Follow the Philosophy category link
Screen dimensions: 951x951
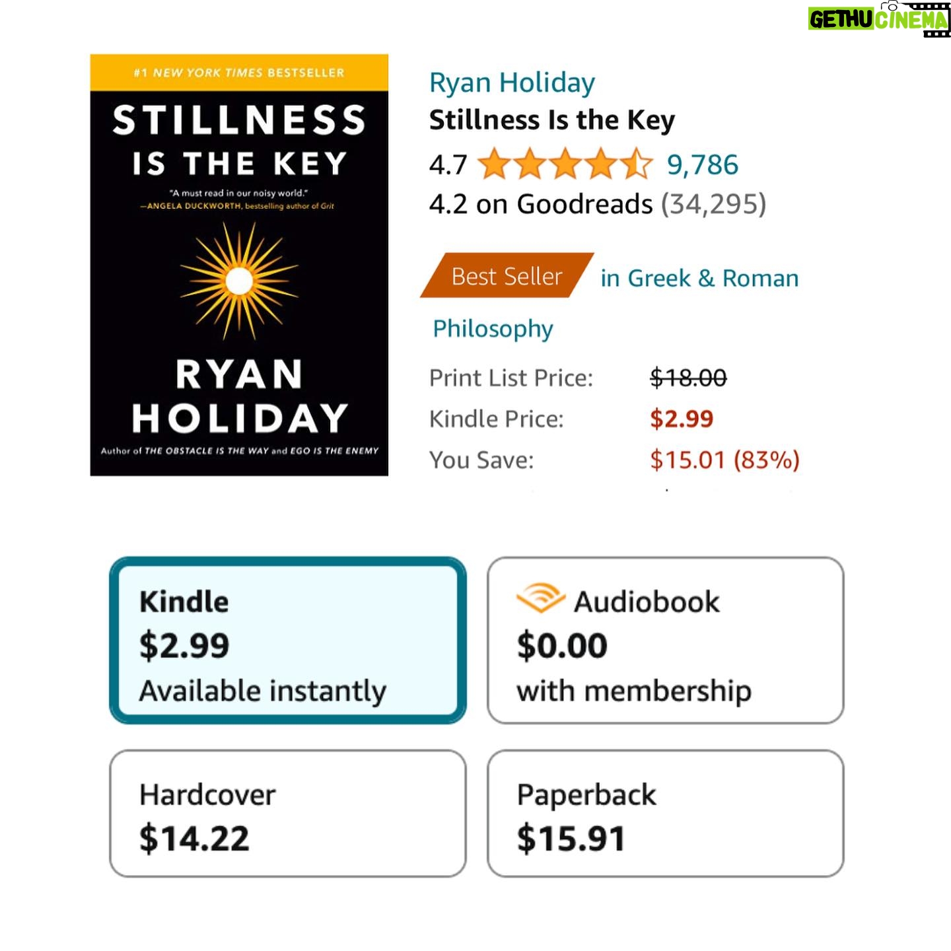pos(493,329)
